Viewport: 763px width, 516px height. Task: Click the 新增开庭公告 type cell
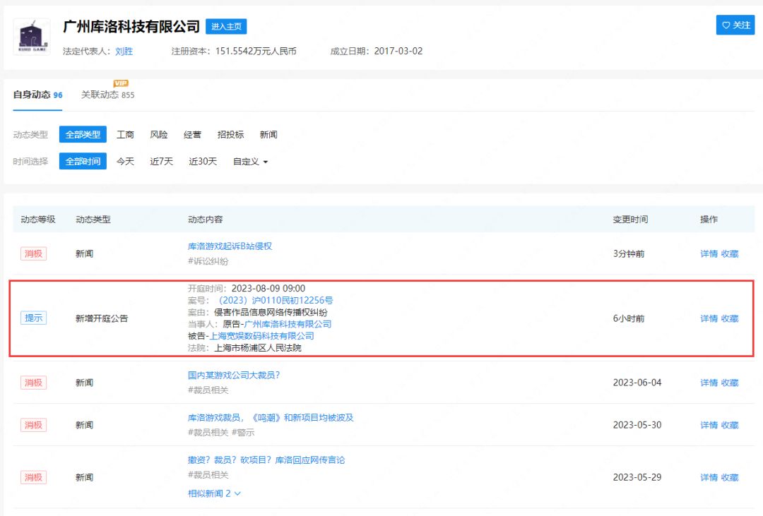coord(102,318)
